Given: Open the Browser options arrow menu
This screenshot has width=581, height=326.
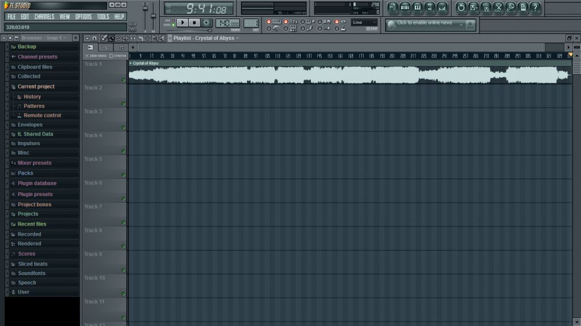Looking at the screenshot, I should [4, 38].
